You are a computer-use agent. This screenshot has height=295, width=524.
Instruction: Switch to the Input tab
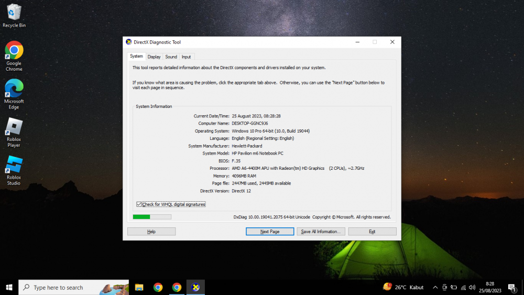[x=186, y=57]
